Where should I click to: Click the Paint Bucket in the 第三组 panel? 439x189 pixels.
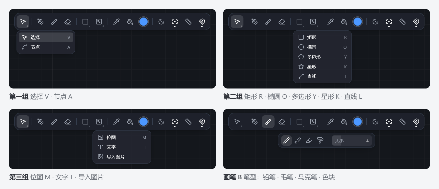tap(130, 122)
